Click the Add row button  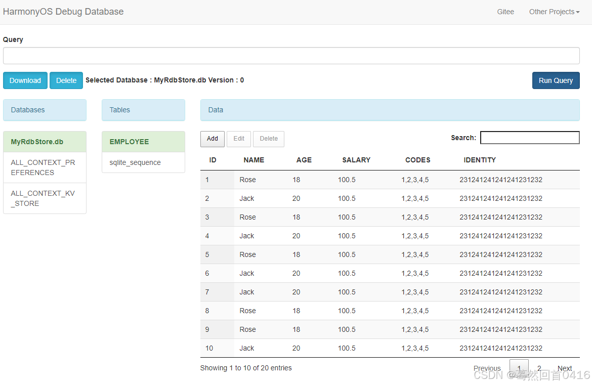(x=212, y=139)
